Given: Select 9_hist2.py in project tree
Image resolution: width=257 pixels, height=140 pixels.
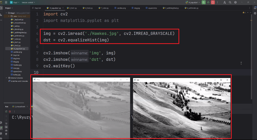Looking at the screenshot, I should (16, 46).
